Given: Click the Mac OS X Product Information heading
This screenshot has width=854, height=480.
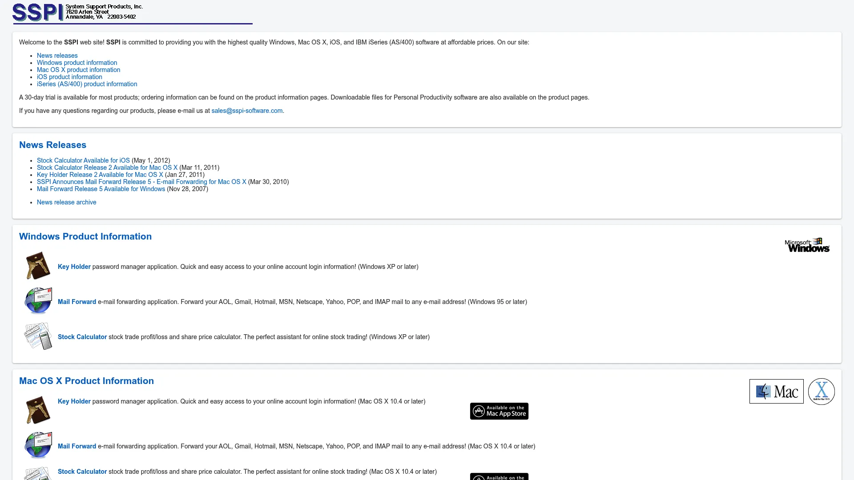Looking at the screenshot, I should point(86,381).
